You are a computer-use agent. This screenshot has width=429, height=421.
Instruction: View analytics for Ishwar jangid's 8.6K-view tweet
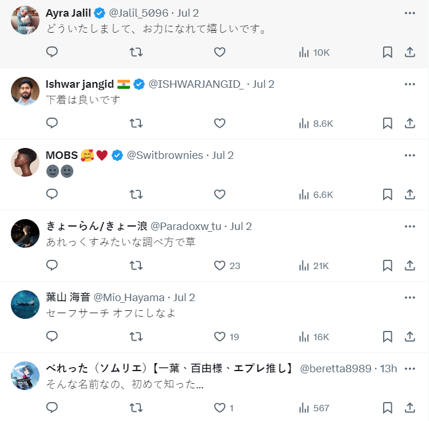coord(316,123)
